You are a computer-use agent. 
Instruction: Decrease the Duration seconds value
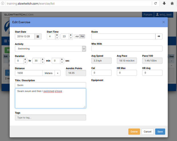(x=62, y=62)
